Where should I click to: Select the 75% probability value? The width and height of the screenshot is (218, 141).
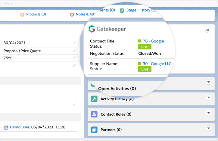8,58
